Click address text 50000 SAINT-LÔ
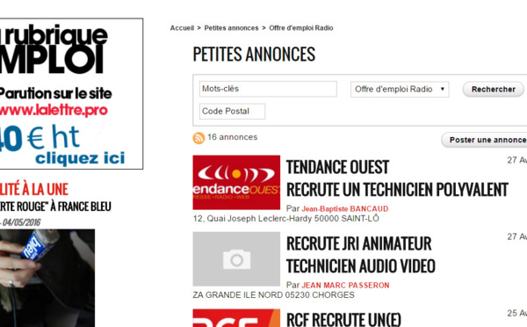The width and height of the screenshot is (527, 327). coord(347,218)
